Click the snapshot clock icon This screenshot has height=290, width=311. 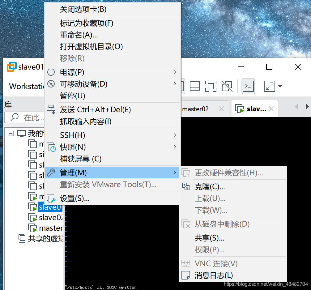pos(51,147)
